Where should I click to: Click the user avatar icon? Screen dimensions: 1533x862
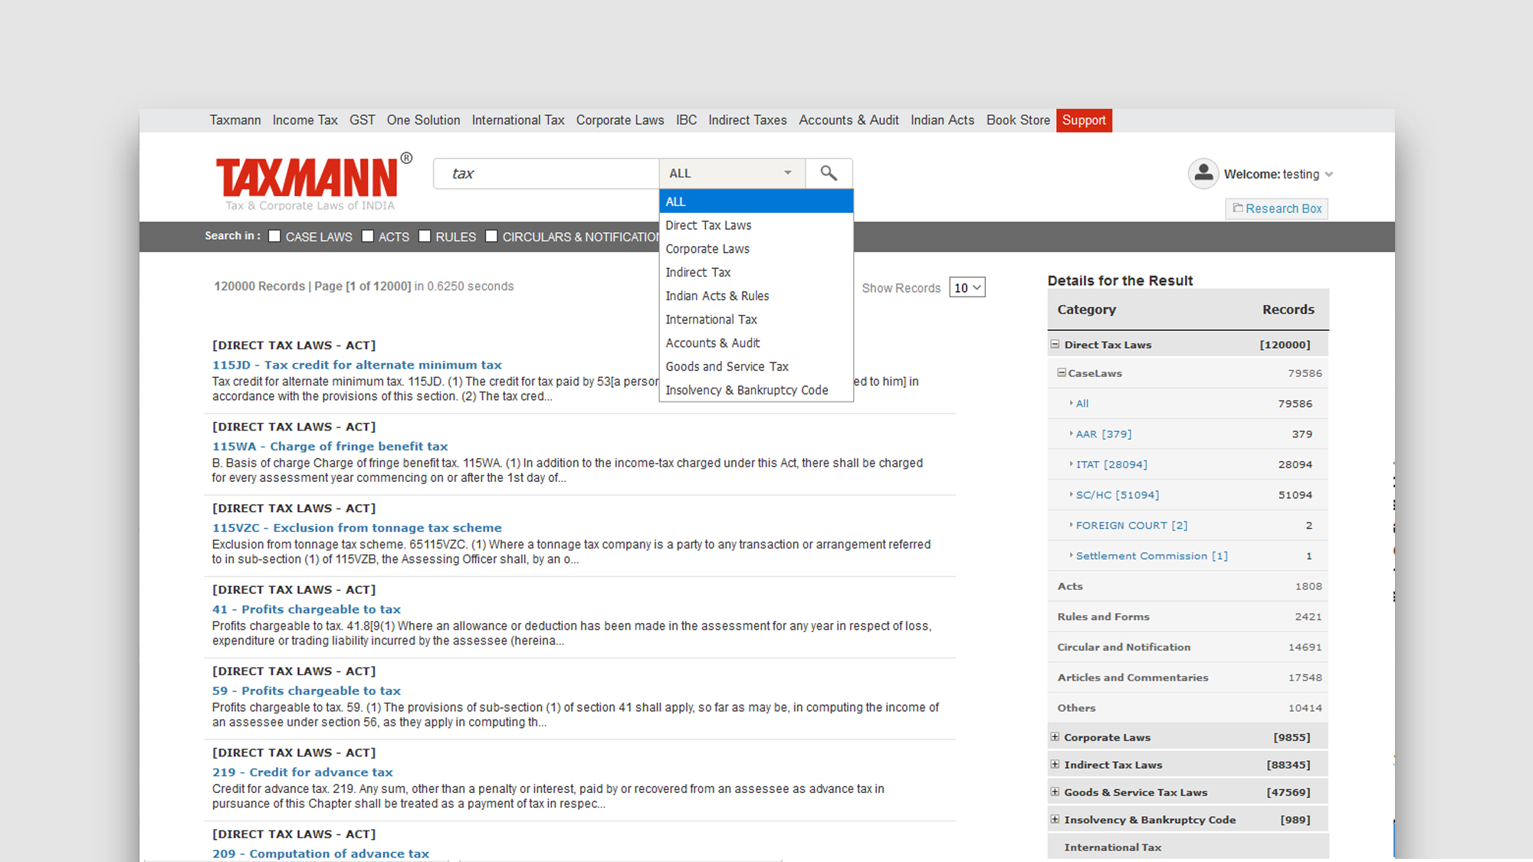tap(1203, 173)
